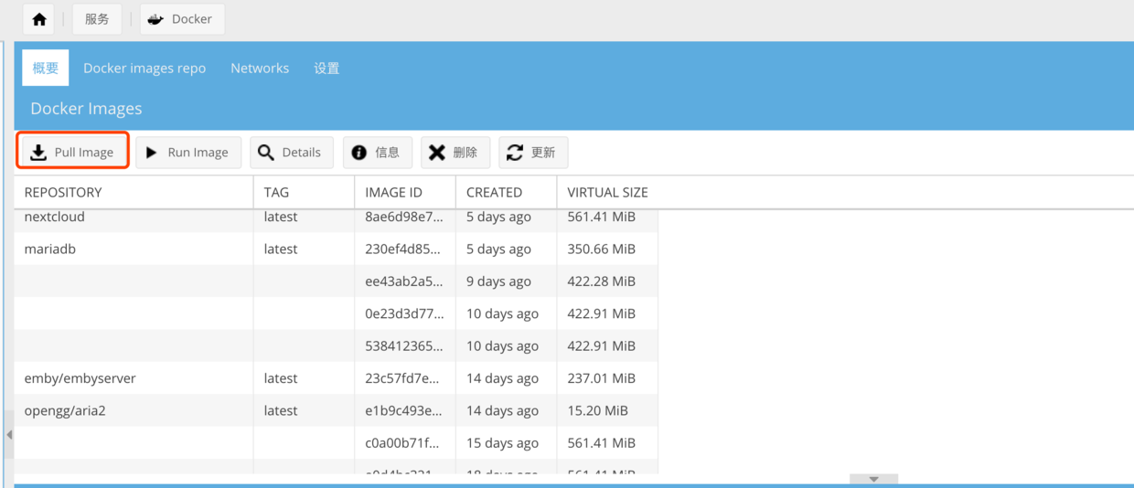The width and height of the screenshot is (1134, 488).
Task: Sort by VIRTUAL SIZE column header
Action: click(x=607, y=192)
